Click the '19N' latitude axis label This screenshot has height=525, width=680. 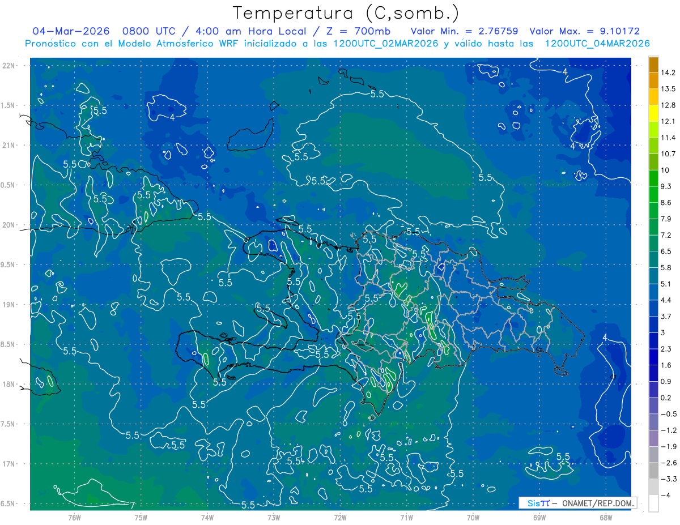tap(8, 305)
